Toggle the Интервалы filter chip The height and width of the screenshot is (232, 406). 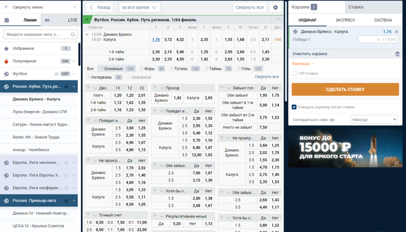104,77
